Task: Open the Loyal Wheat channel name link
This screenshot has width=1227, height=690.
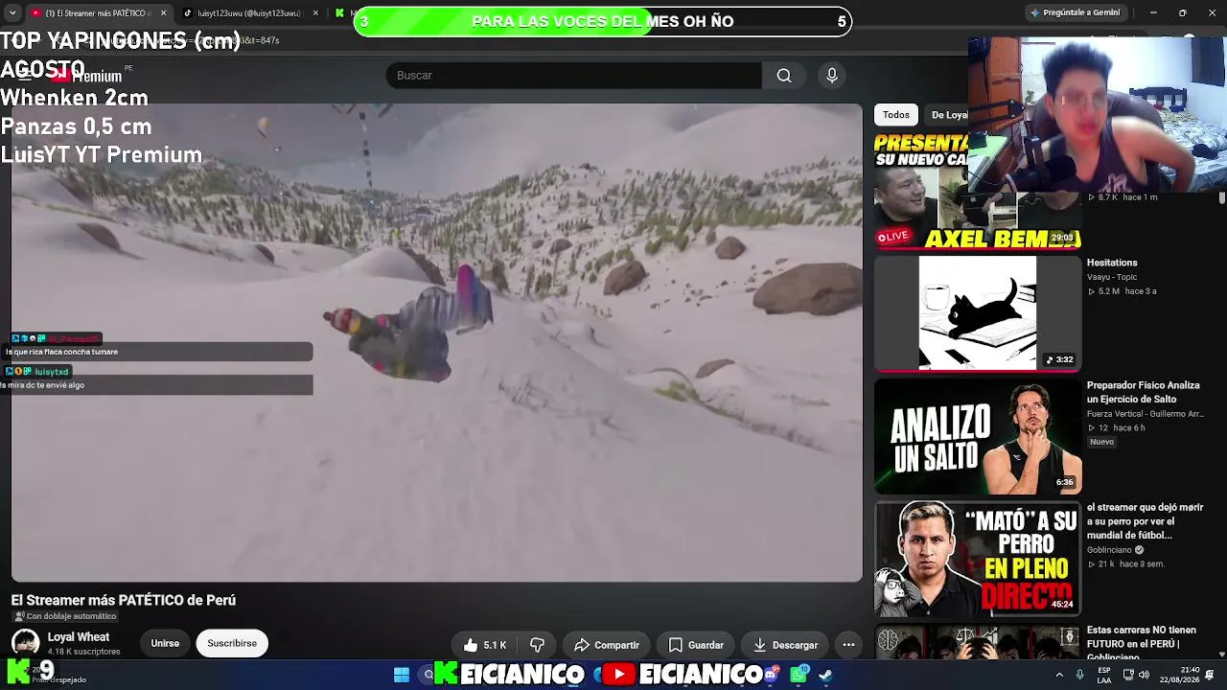Action: tap(79, 637)
